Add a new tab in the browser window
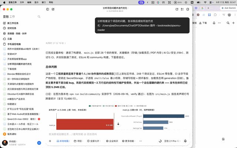The height and width of the screenshot is (148, 237). point(208,8)
